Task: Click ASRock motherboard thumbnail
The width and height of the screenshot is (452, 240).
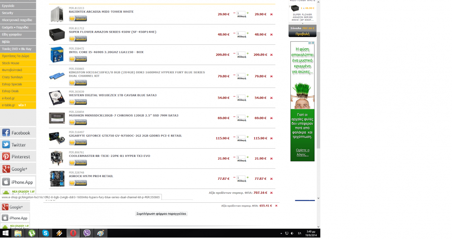Action: (x=57, y=179)
